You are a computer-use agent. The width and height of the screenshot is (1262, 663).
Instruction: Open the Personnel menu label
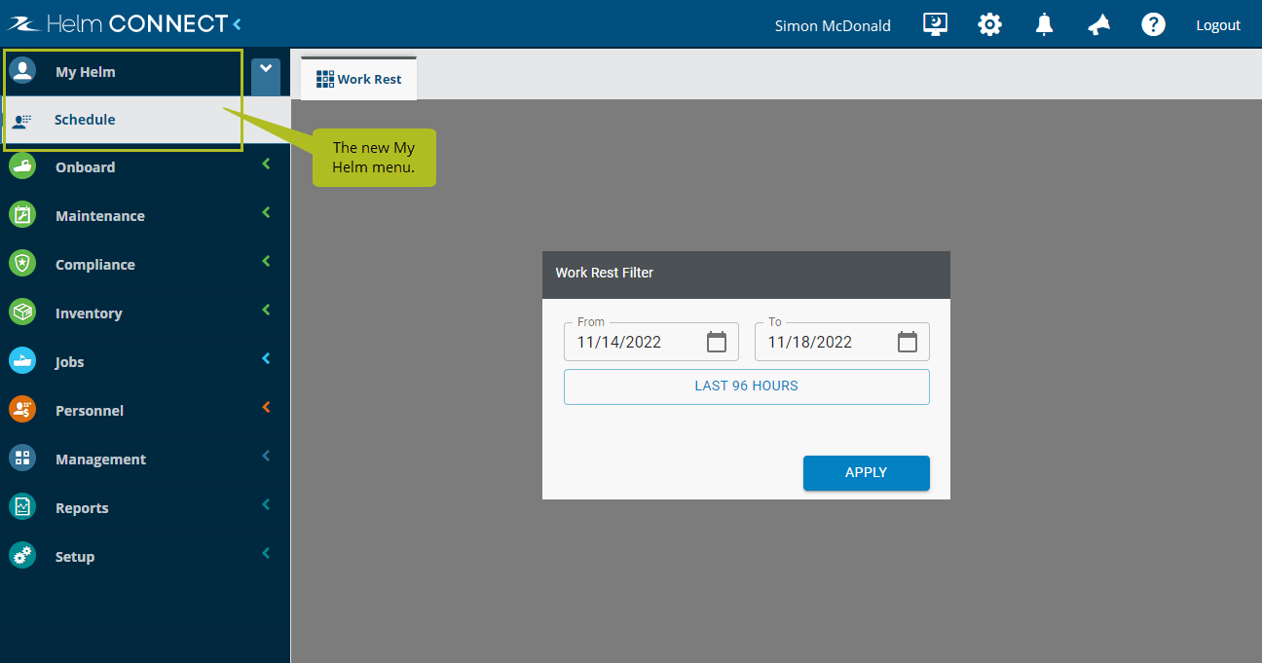(90, 411)
